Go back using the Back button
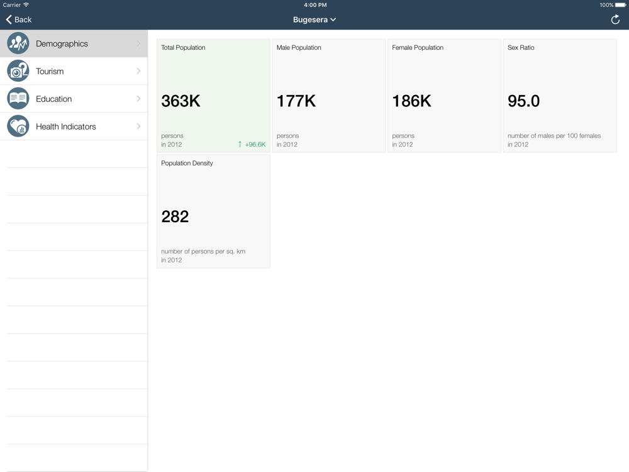The width and height of the screenshot is (629, 472). [19, 20]
